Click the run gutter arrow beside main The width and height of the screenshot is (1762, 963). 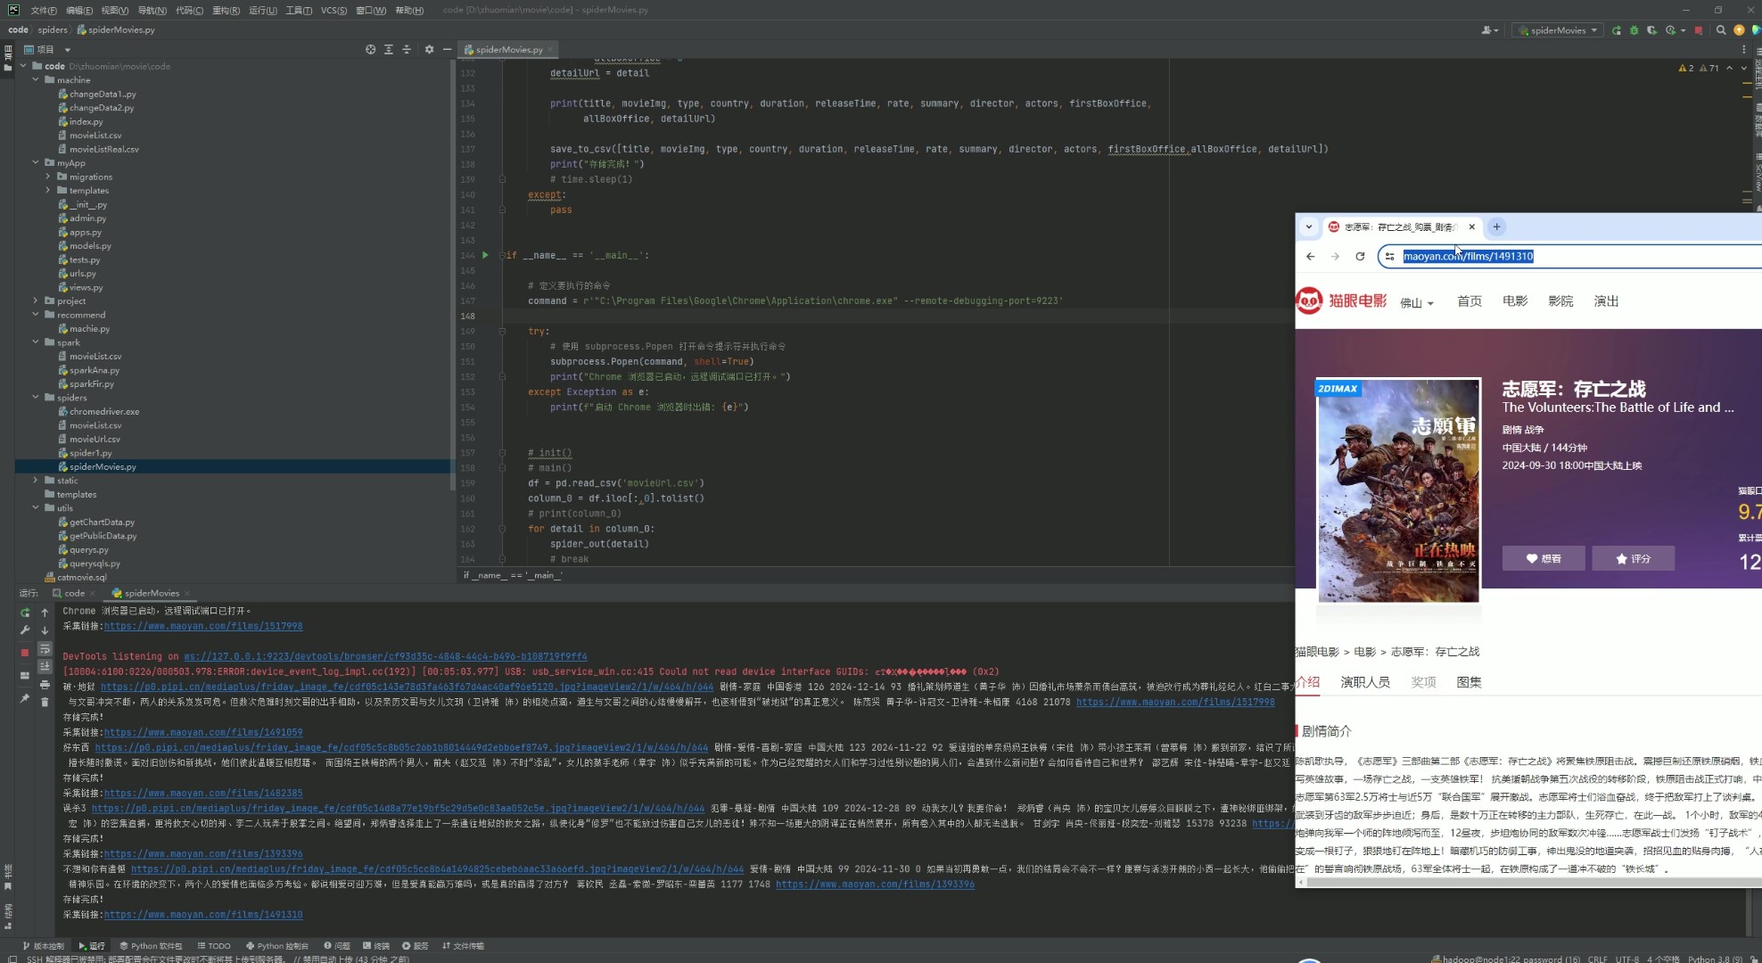click(485, 255)
